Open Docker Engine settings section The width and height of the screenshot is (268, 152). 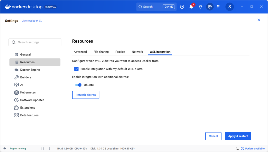point(30,70)
